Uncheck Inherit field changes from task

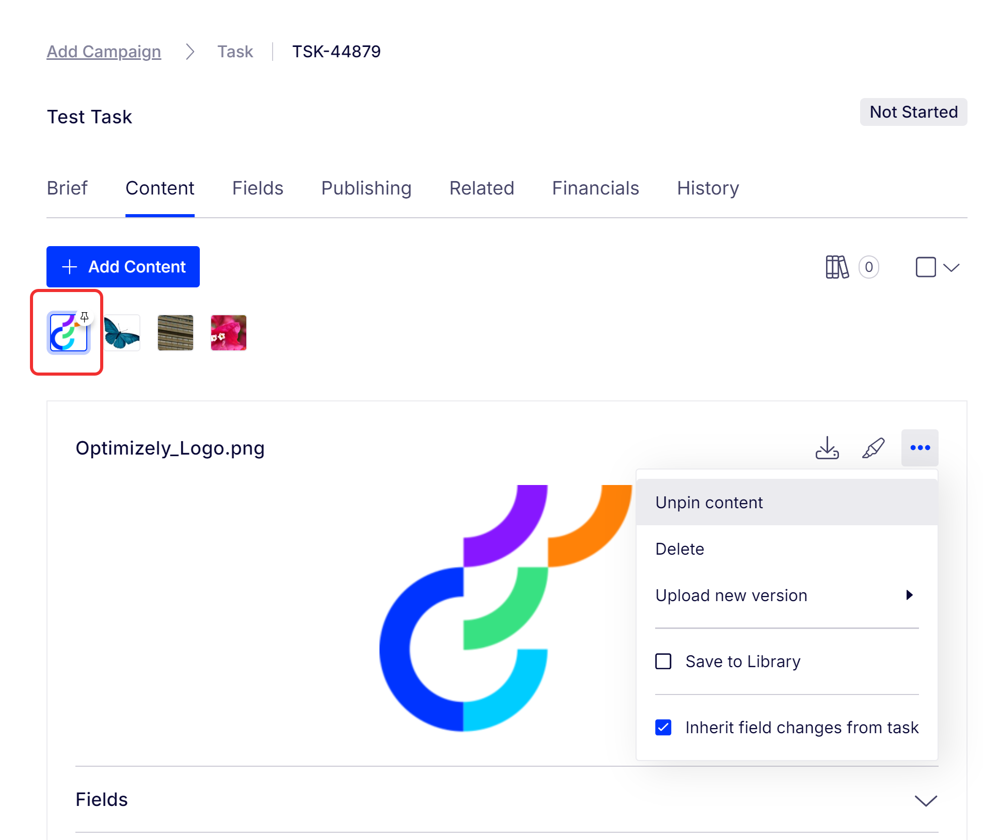[663, 728]
